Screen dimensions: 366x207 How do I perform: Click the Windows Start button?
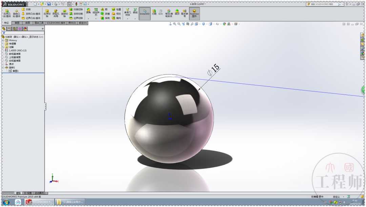coord(6,202)
